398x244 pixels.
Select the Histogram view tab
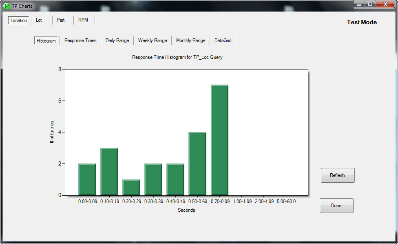pyautogui.click(x=46, y=41)
